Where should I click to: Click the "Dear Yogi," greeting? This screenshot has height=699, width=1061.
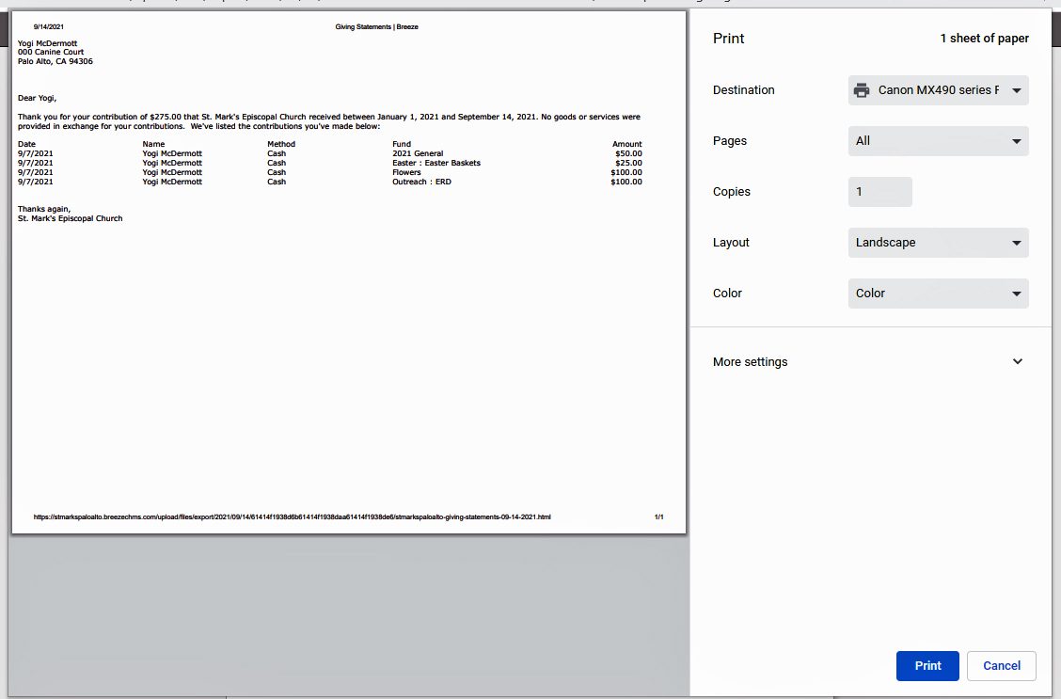tap(38, 98)
